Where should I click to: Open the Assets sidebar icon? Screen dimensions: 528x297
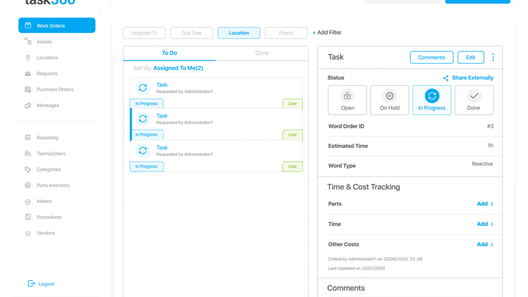point(28,42)
